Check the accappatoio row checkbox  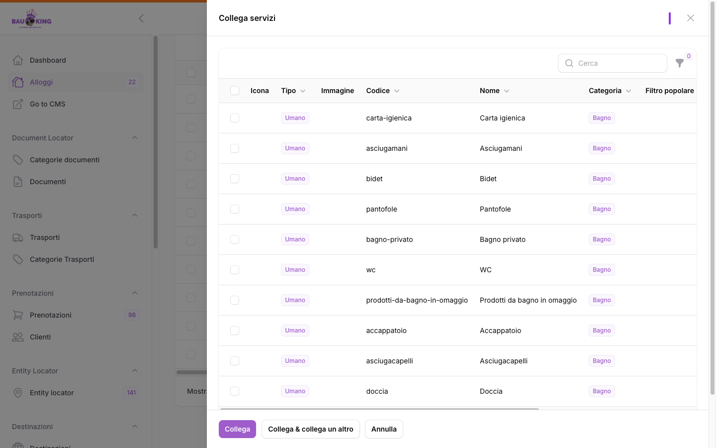point(235,331)
